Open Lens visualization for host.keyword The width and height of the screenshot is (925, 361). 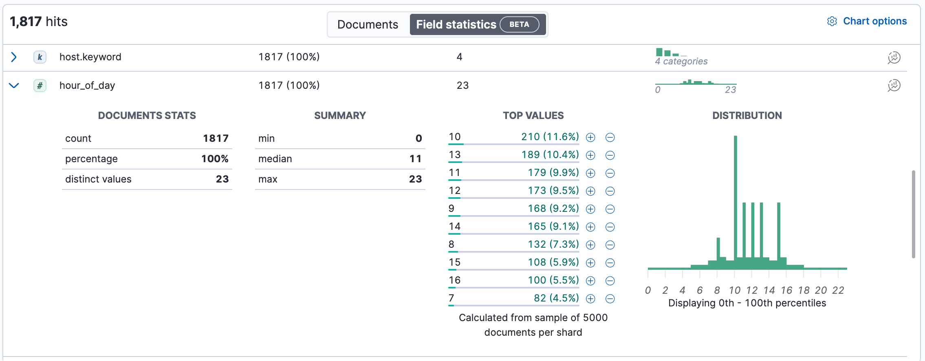[894, 57]
